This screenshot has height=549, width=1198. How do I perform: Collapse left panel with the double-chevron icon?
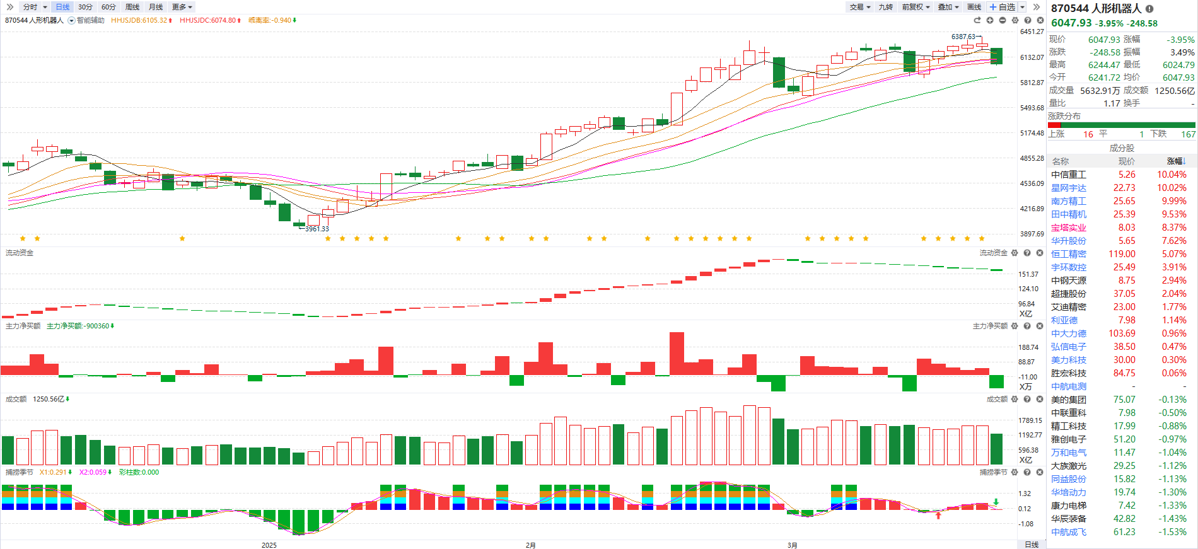pyautogui.click(x=9, y=7)
